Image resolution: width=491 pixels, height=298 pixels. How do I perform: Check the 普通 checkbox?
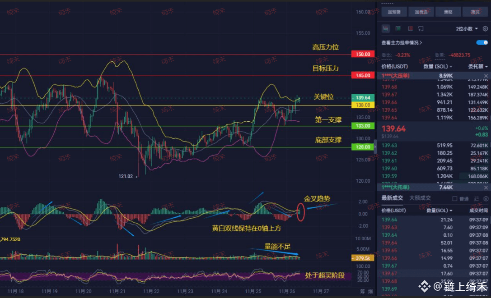455,199
